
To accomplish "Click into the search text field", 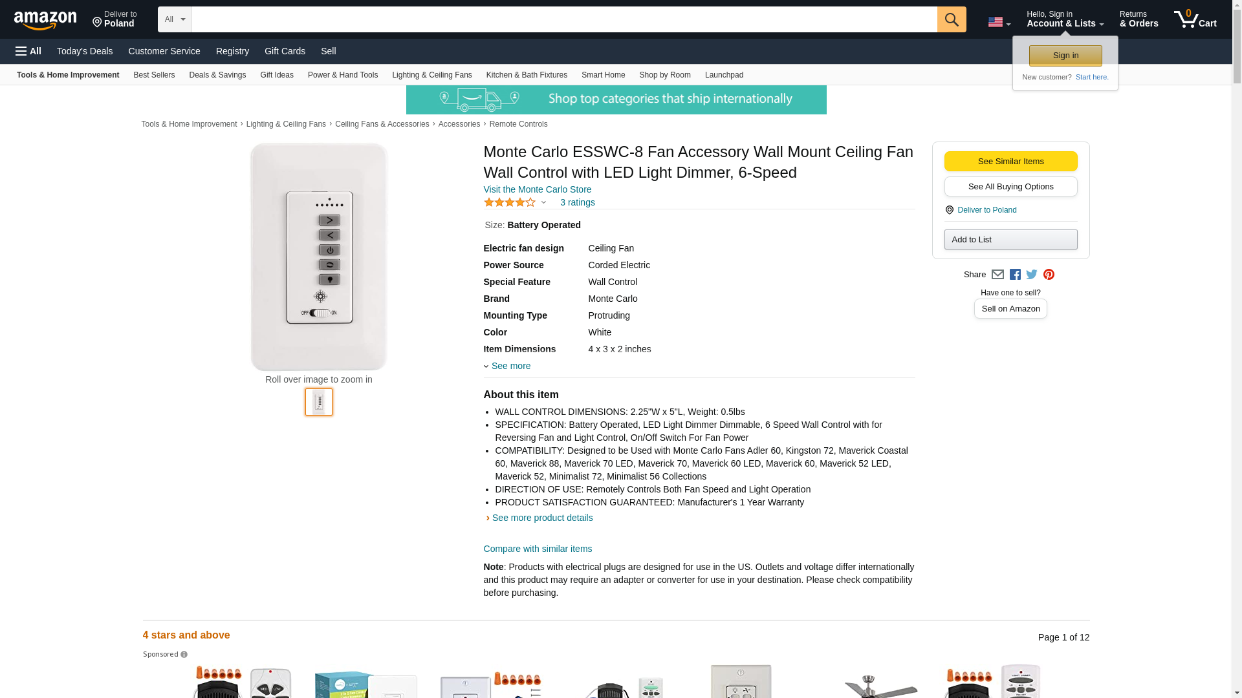I will tap(563, 19).
